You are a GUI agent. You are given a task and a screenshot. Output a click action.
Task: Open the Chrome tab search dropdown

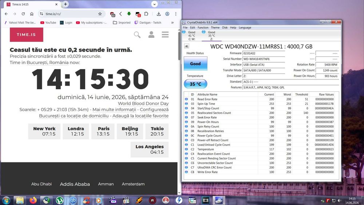point(154,4)
